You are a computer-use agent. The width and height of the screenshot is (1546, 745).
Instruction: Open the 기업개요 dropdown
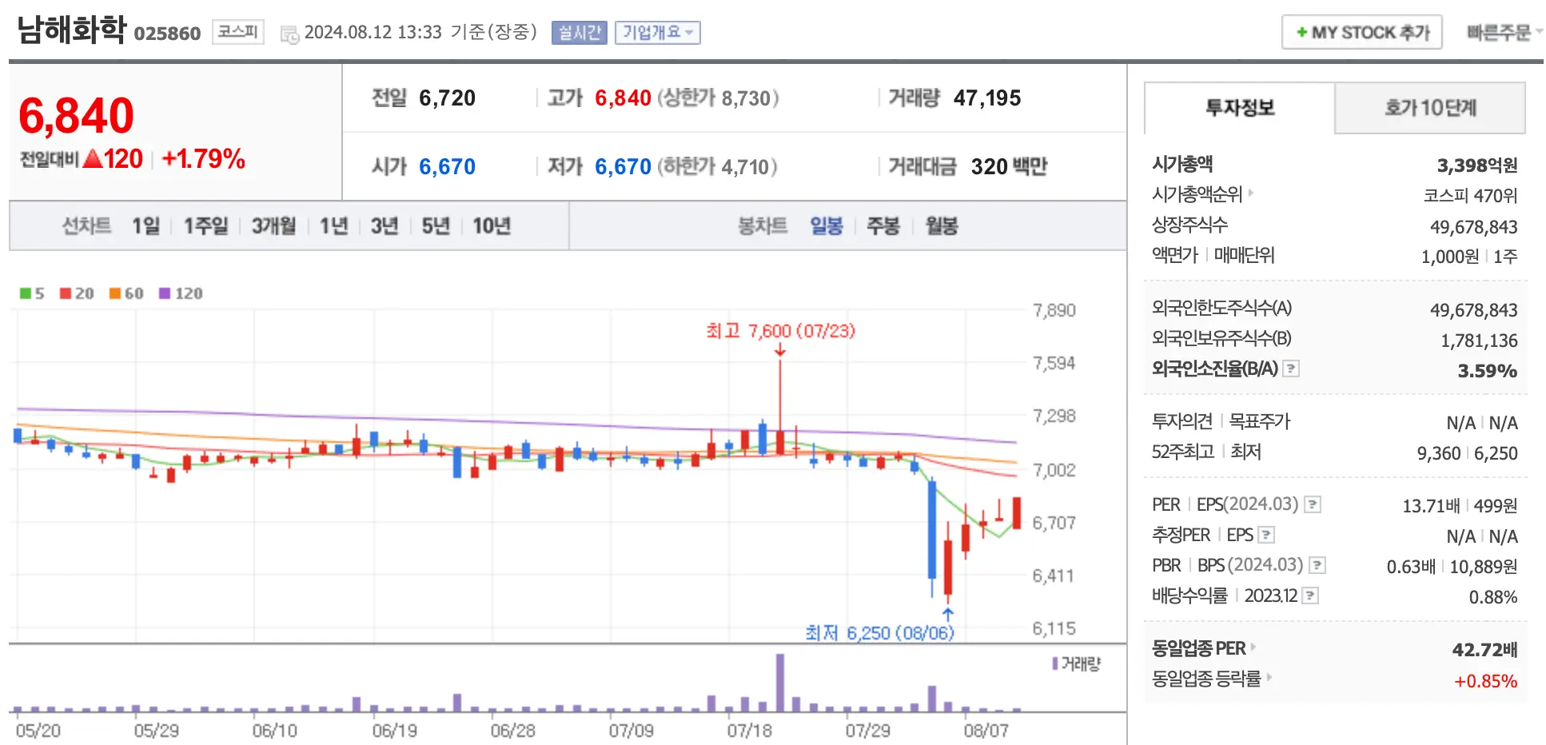pos(657,32)
